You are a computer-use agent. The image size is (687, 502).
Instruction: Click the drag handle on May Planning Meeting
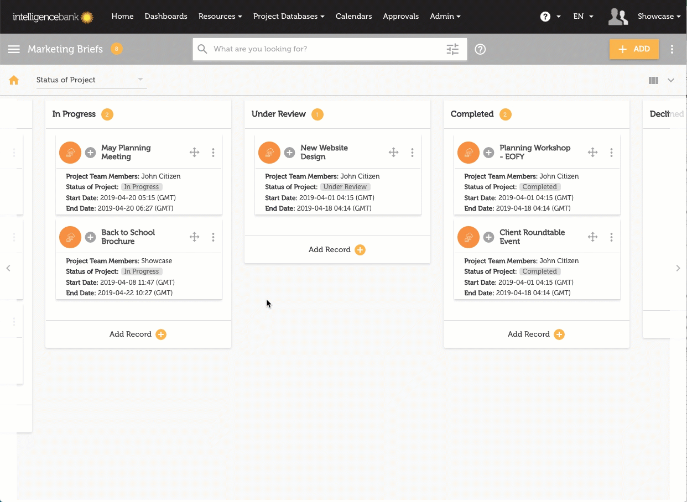194,153
